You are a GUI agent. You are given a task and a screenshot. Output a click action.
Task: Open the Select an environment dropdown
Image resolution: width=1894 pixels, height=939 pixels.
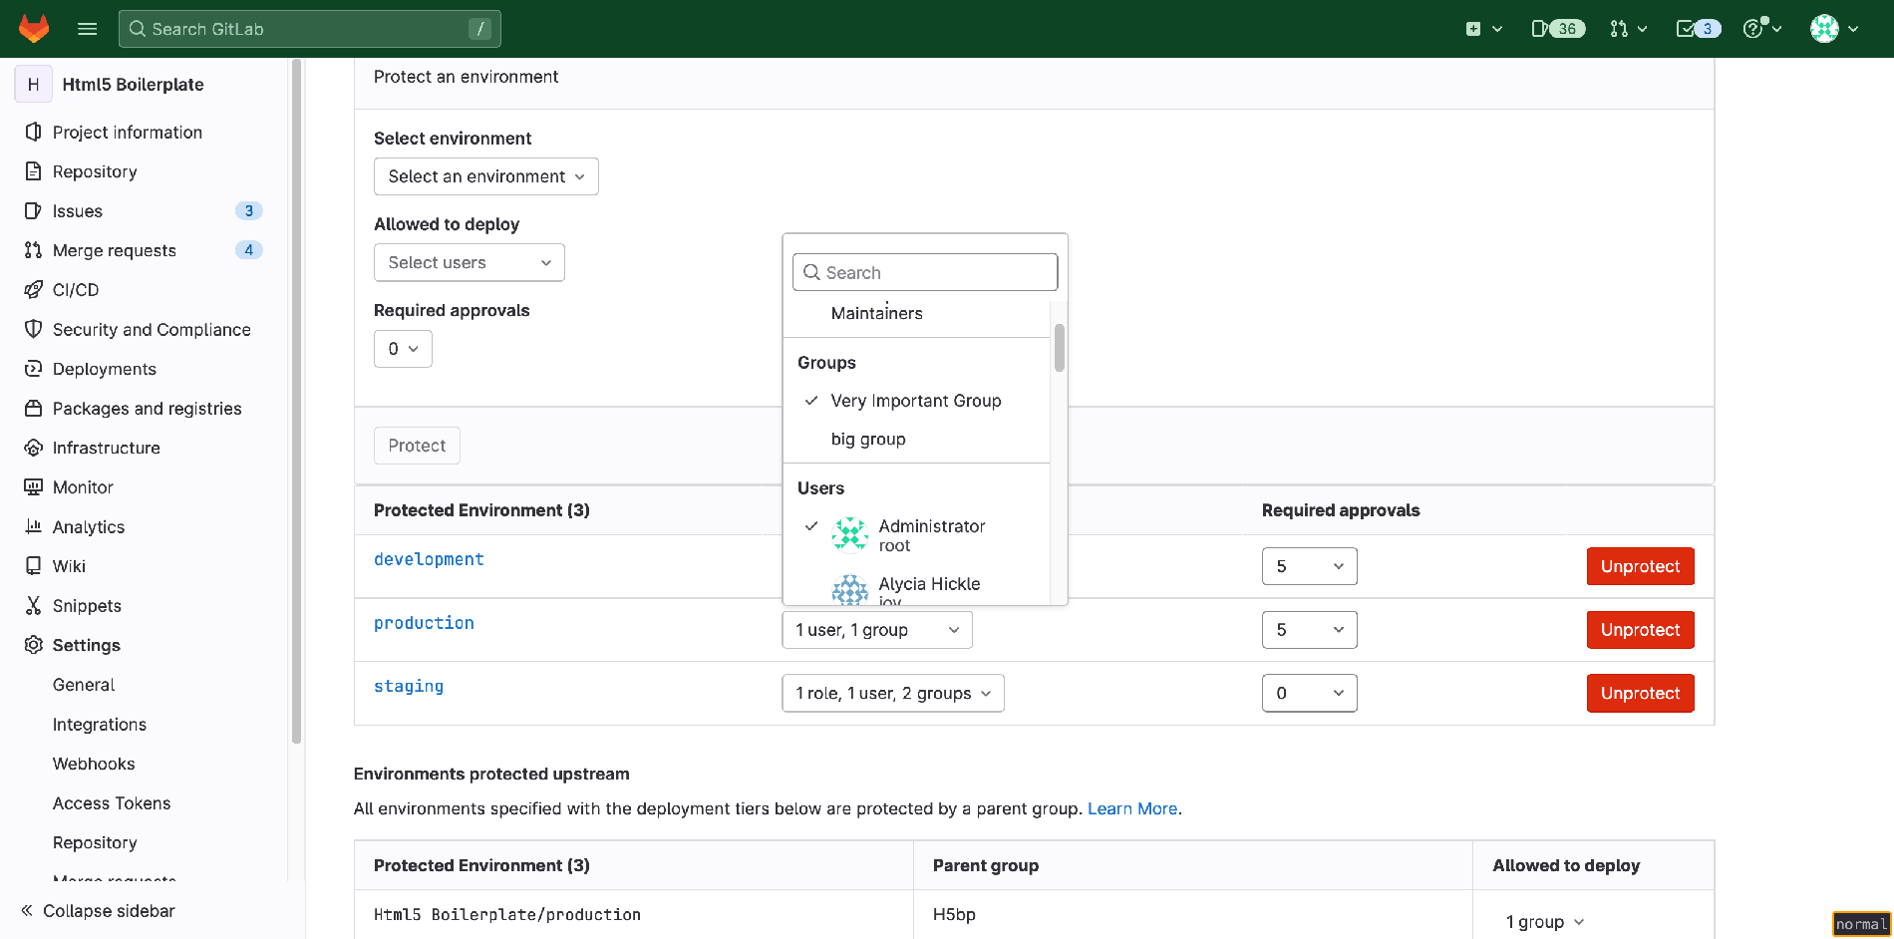pyautogui.click(x=485, y=176)
